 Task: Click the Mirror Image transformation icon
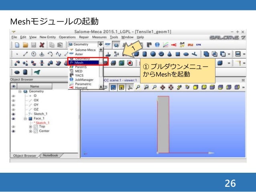(42, 63)
